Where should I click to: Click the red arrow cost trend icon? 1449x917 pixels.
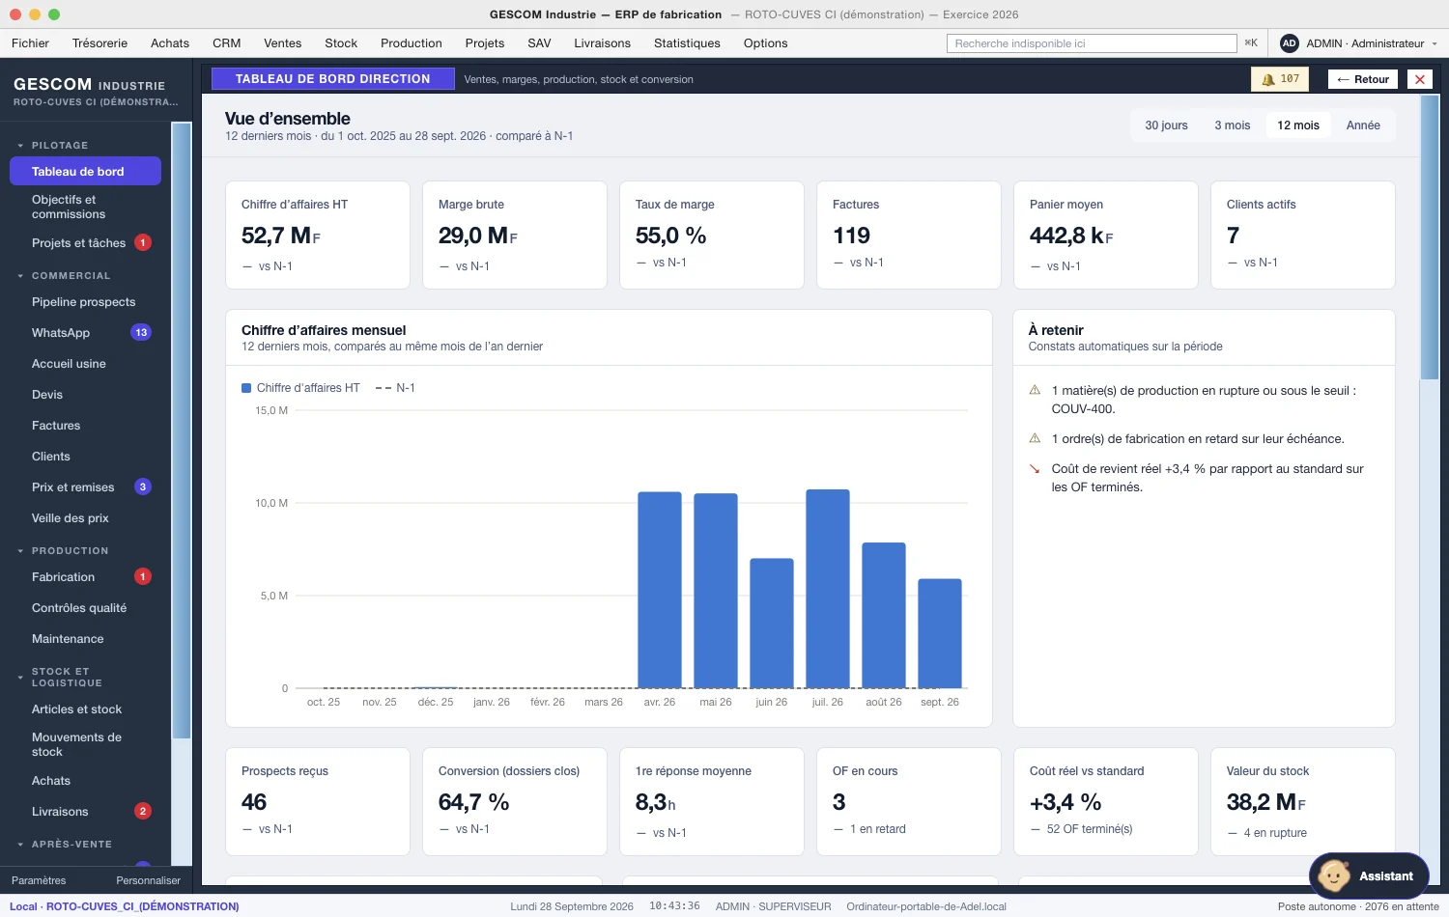click(1035, 468)
